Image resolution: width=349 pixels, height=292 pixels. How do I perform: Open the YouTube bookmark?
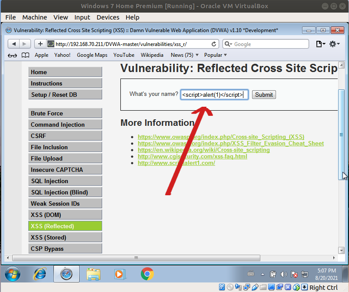pos(124,55)
